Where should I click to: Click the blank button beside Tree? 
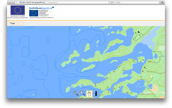[x=21, y=23]
